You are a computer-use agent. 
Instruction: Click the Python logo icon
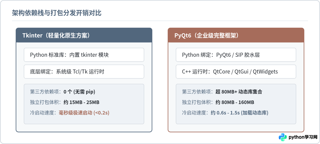[282, 137]
